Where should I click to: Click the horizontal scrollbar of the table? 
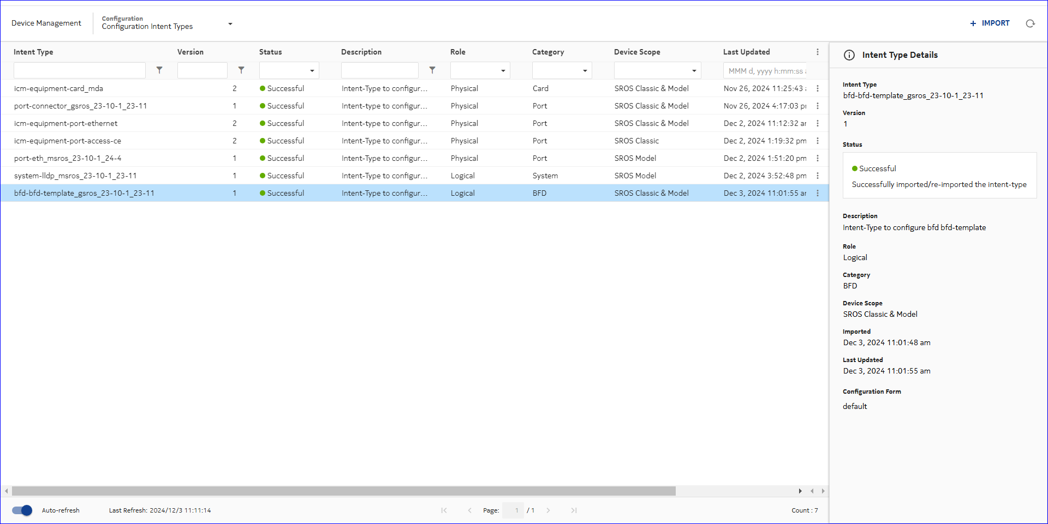(344, 491)
